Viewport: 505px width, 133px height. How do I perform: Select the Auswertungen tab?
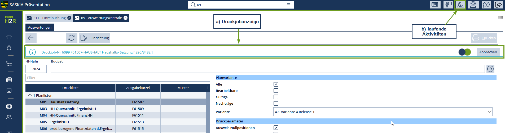40,27
